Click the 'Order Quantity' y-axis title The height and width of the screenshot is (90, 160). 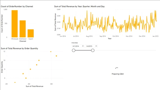click(x=2, y=67)
